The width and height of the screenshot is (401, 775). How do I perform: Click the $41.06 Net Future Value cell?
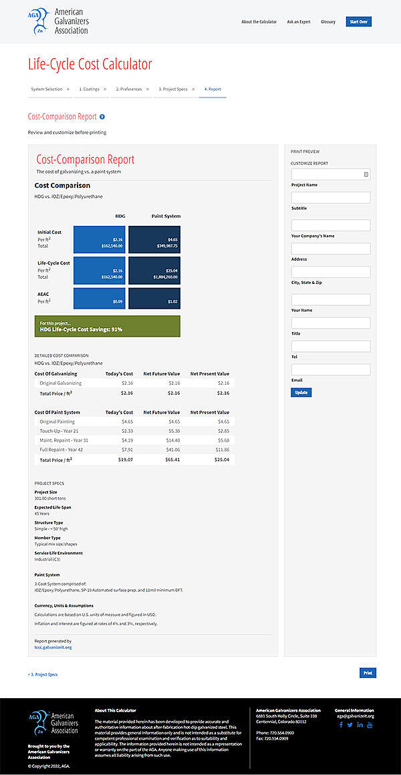click(174, 449)
